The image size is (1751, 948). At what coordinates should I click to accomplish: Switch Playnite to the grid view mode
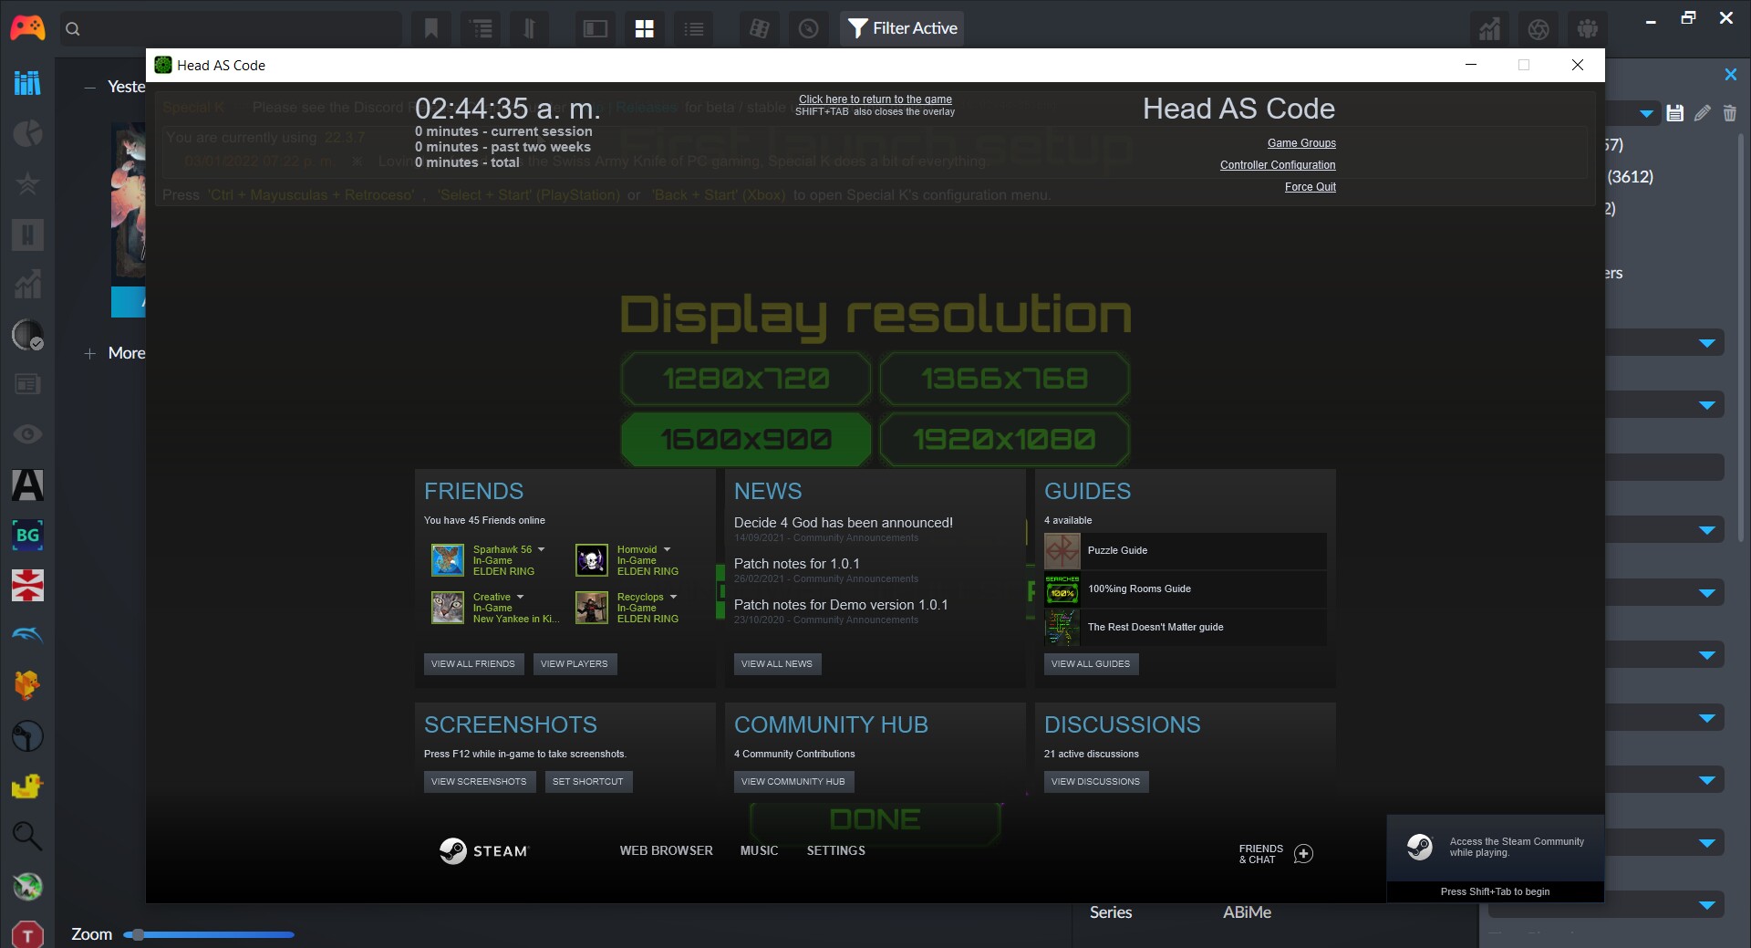(645, 28)
